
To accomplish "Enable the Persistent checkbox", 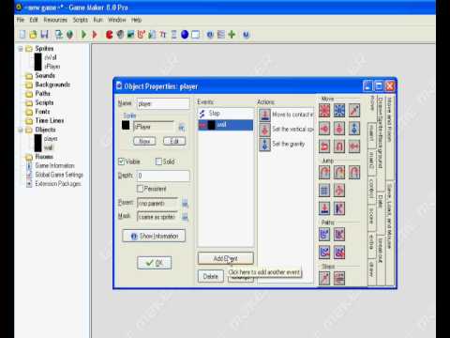I will tap(140, 189).
